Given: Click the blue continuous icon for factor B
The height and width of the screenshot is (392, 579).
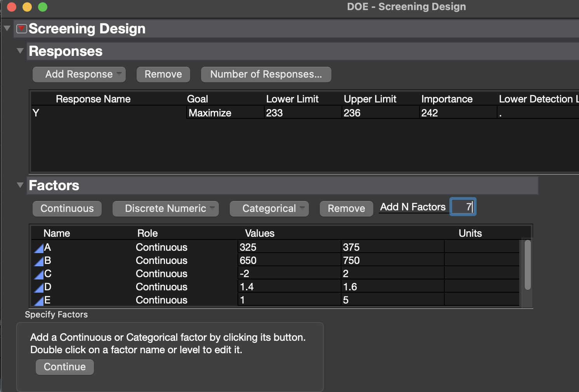Looking at the screenshot, I should click(39, 261).
